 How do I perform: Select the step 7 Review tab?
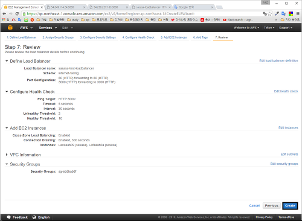pos(222,37)
